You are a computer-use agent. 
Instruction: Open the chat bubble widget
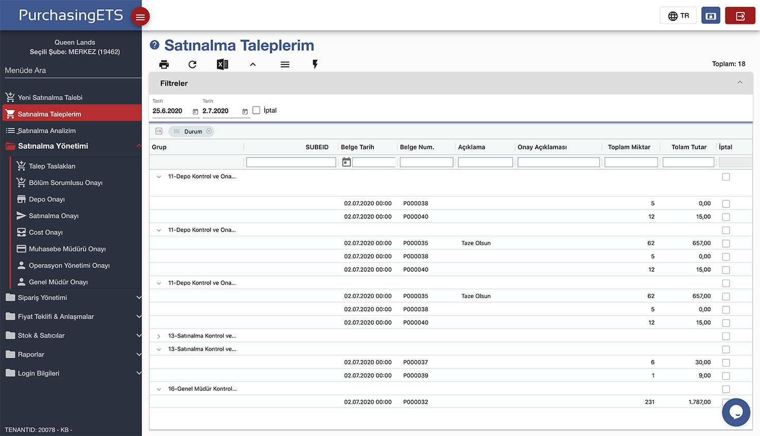pyautogui.click(x=736, y=412)
